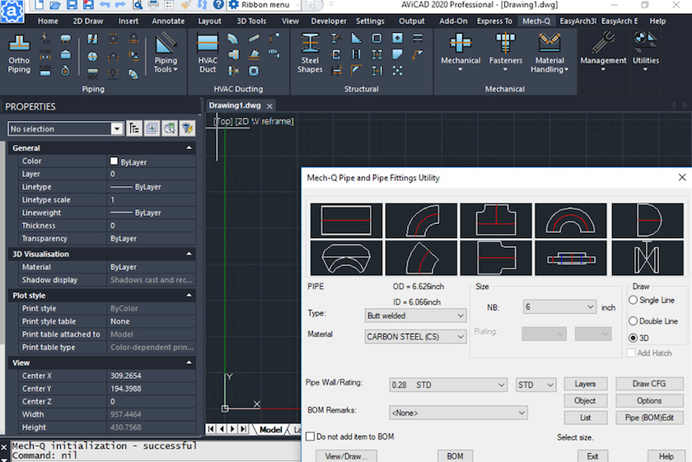Pick the valve fitting thumbnail
This screenshot has width=692, height=462.
click(x=645, y=258)
